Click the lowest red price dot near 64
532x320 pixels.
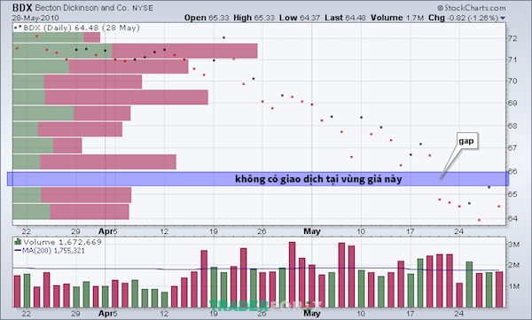(x=479, y=220)
